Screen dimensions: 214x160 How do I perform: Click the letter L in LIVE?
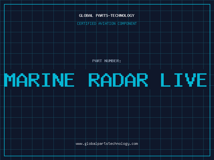166,80
